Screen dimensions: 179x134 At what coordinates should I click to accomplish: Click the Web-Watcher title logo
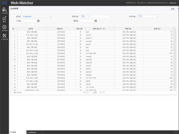pyautogui.click(x=22, y=3)
